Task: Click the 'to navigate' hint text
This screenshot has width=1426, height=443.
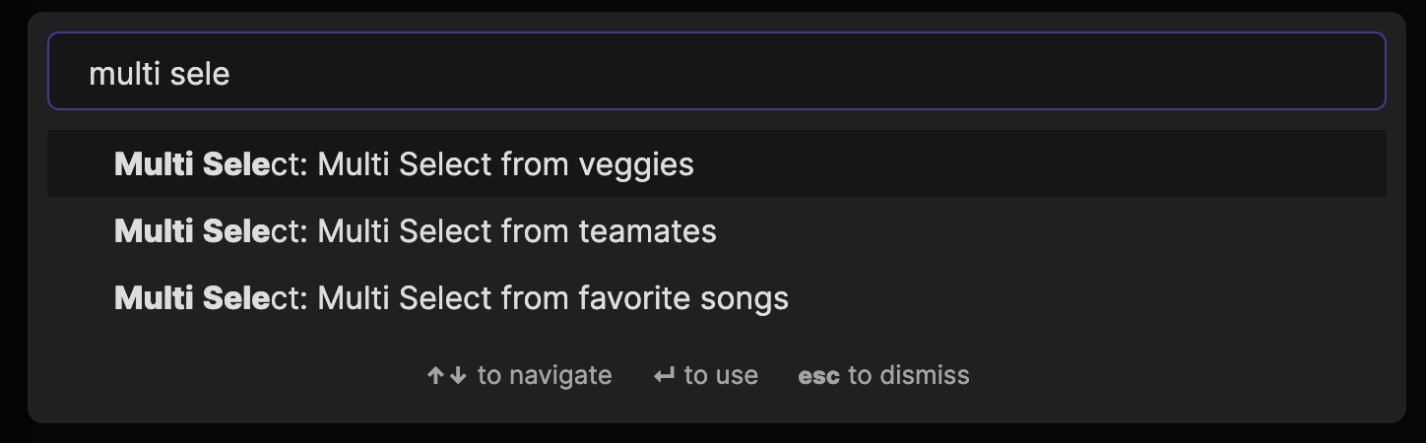Action: pos(545,375)
